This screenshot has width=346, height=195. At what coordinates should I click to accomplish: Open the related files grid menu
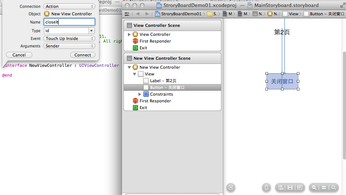point(127,14)
